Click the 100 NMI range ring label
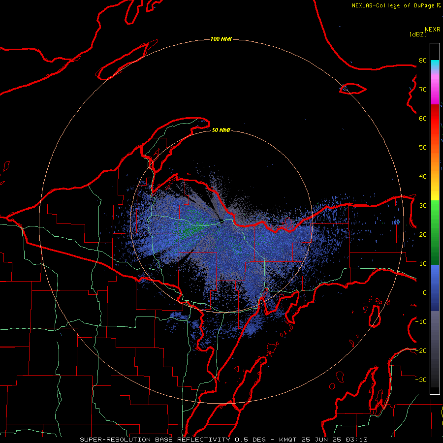The width and height of the screenshot is (443, 443). click(221, 39)
